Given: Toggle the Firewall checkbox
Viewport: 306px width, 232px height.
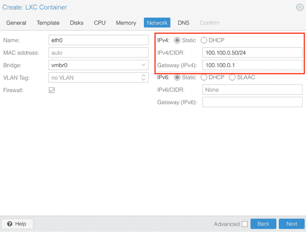Looking at the screenshot, I should [x=52, y=90].
